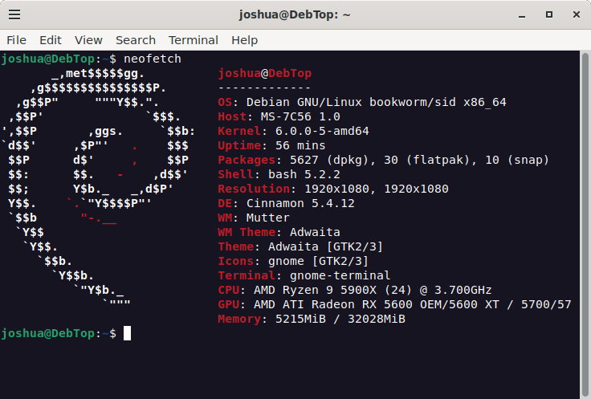Screen dimensions: 591x399
Task: Maximize the terminal window
Action: click(549, 14)
